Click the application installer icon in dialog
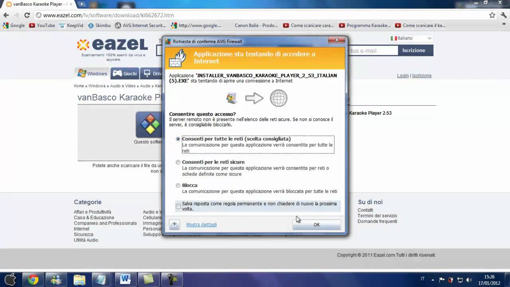 tap(231, 98)
